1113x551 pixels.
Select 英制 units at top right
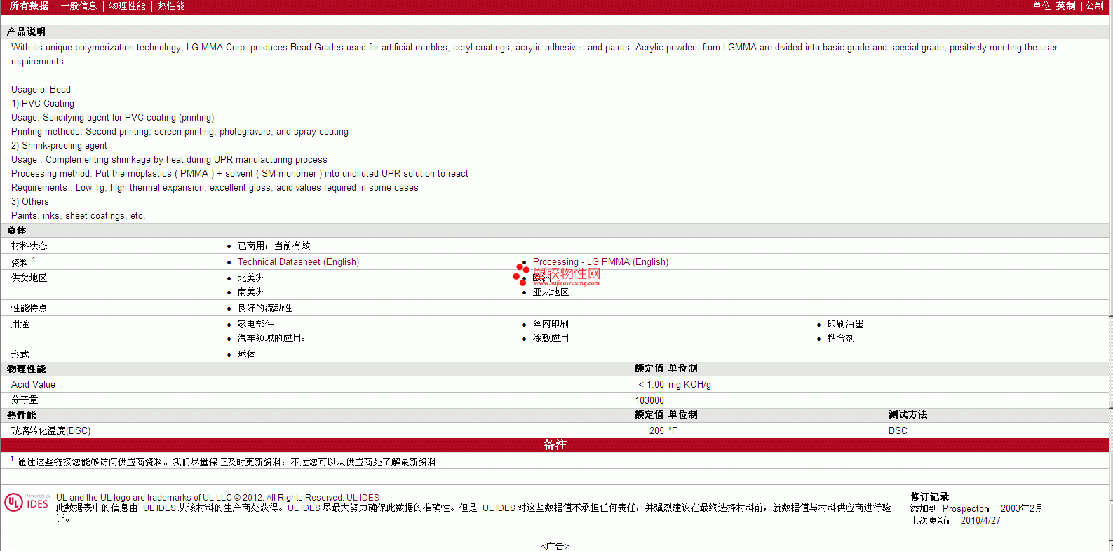tap(1066, 6)
